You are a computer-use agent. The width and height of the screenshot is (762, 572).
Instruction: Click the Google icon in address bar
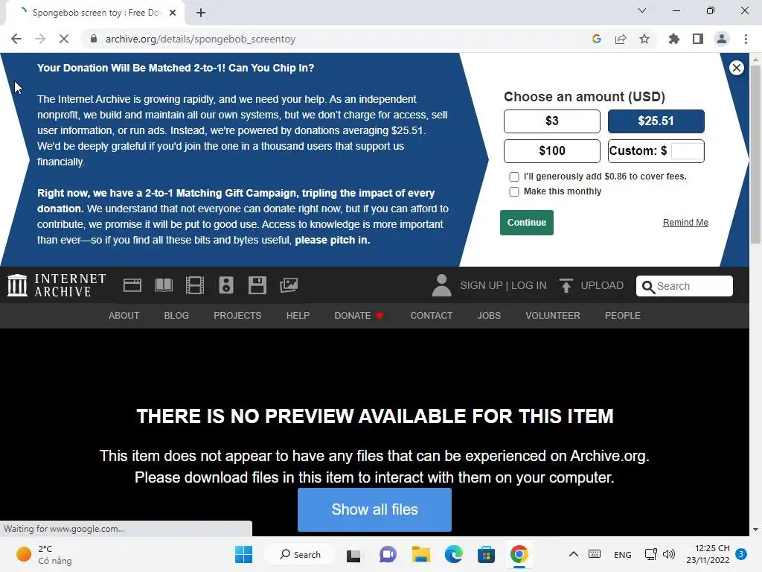597,39
